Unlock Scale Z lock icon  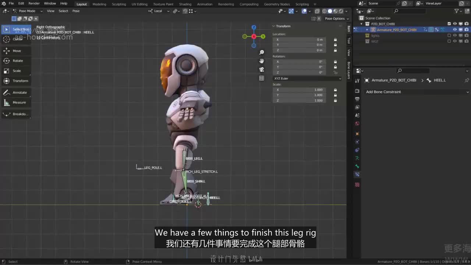pos(335,100)
